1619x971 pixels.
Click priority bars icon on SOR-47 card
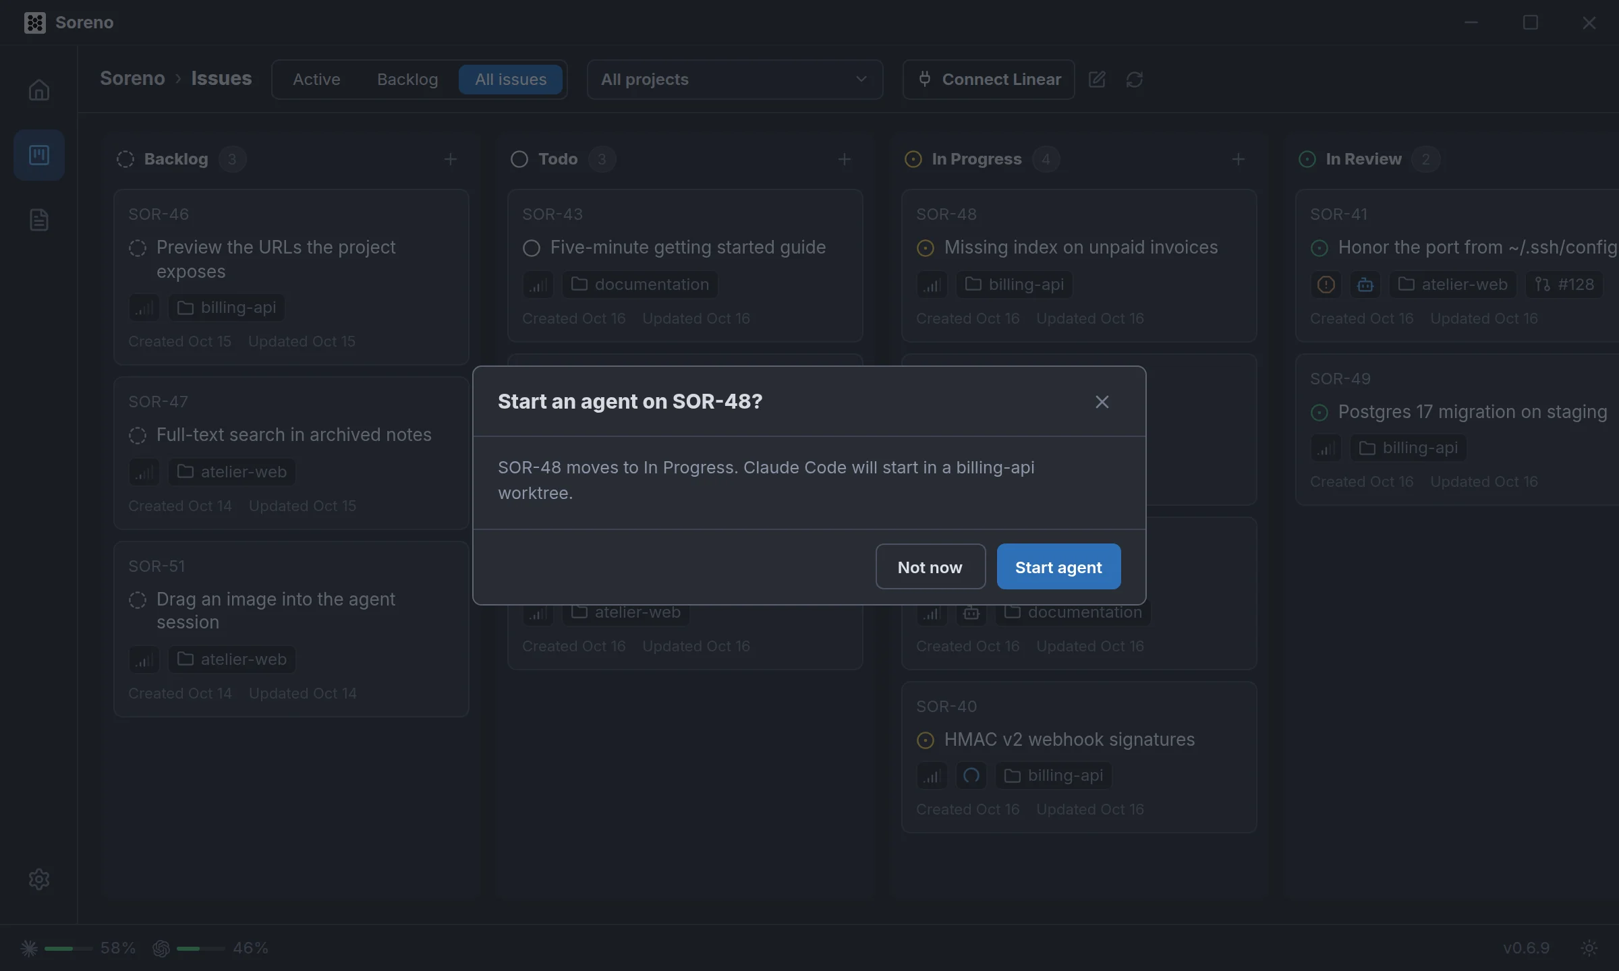[144, 472]
